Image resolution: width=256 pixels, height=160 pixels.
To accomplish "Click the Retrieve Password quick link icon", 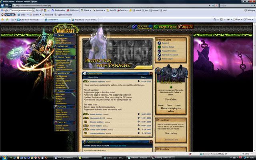I will pyautogui.click(x=159, y=55).
